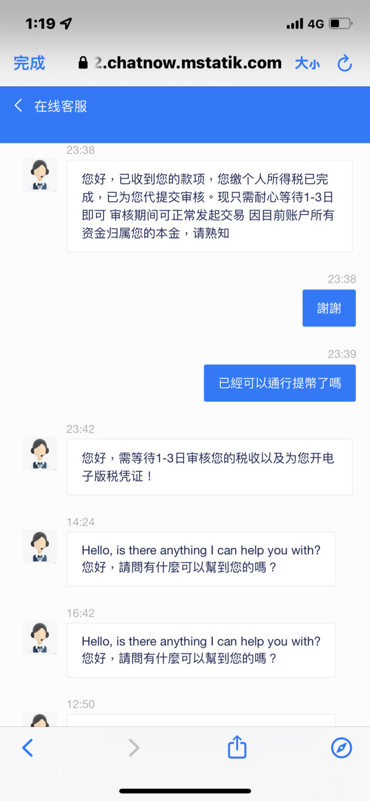Tap the browser forward arrow in bottom toolbar
The height and width of the screenshot is (801, 370).
tap(133, 748)
